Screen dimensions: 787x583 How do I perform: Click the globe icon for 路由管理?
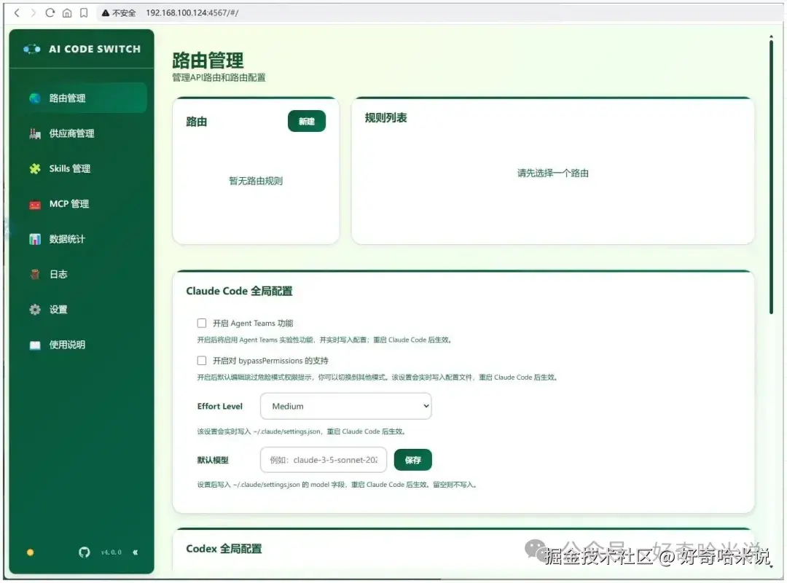pos(35,98)
